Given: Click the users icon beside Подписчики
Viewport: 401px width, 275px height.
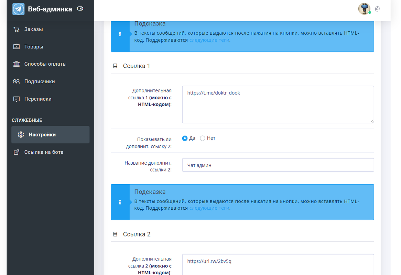Looking at the screenshot, I should pos(17,81).
